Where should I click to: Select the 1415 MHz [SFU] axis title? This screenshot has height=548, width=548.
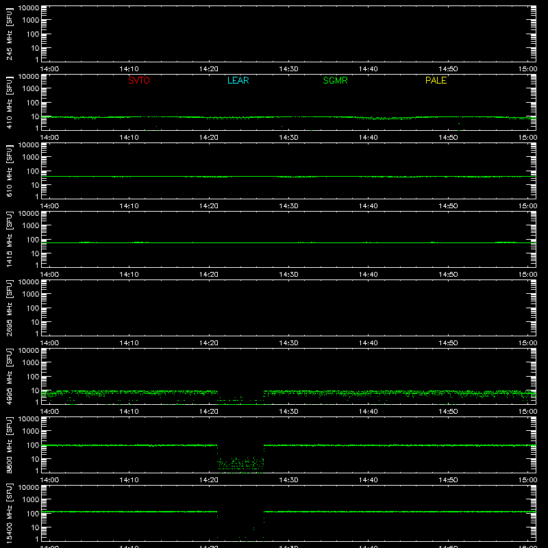tap(9, 239)
